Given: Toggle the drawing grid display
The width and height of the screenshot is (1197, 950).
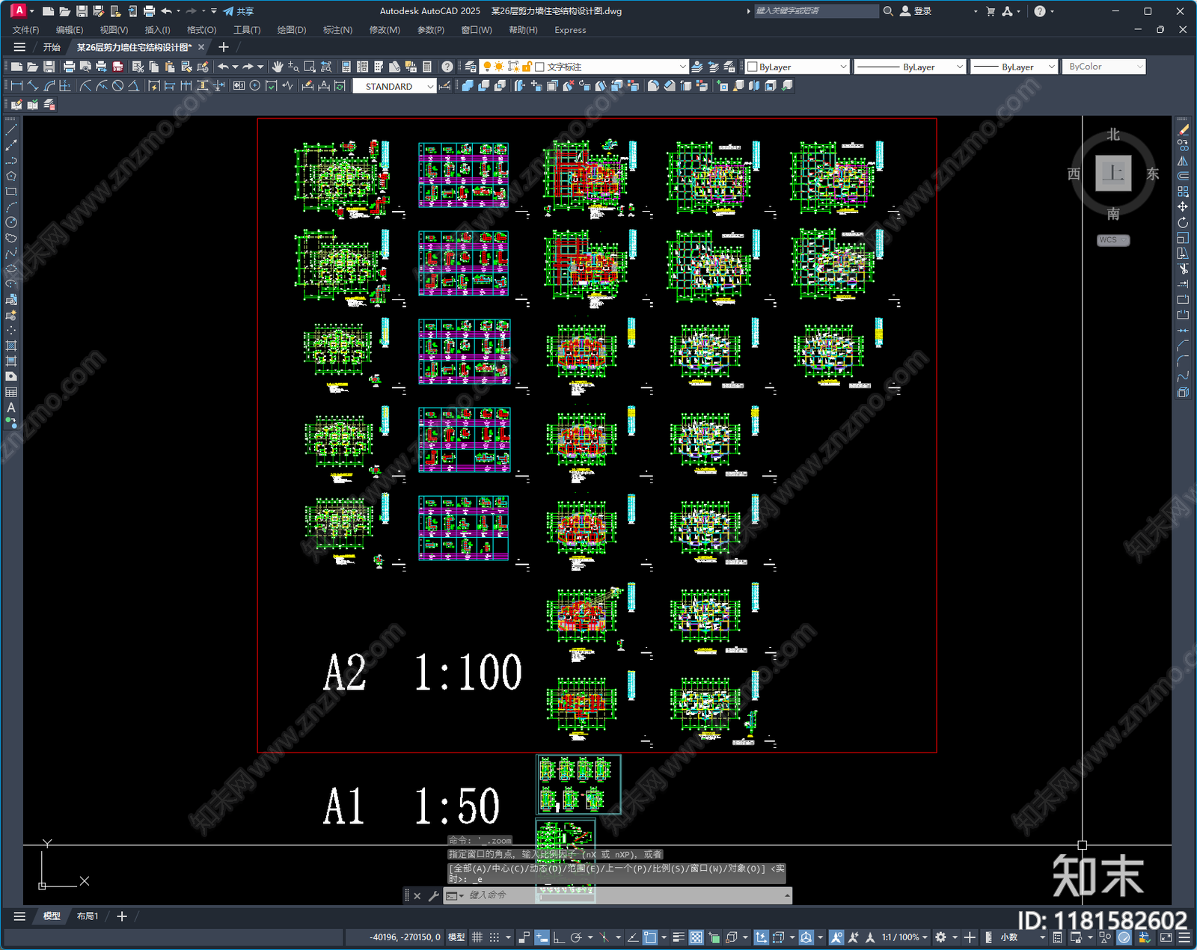Looking at the screenshot, I should tap(477, 937).
